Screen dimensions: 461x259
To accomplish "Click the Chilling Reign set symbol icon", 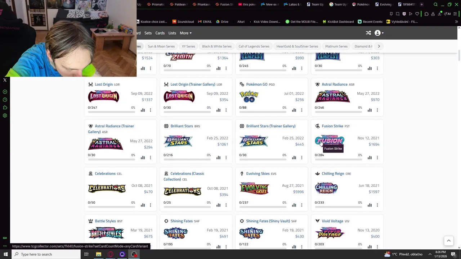I will coord(317,173).
